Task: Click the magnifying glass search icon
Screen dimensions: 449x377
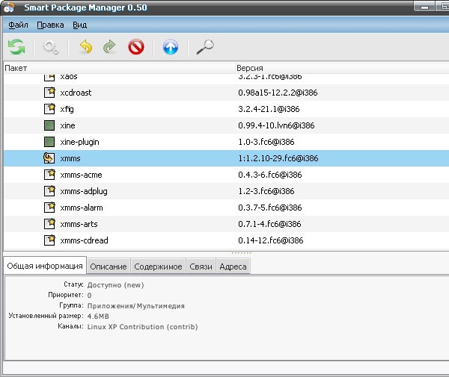Action: pyautogui.click(x=205, y=46)
